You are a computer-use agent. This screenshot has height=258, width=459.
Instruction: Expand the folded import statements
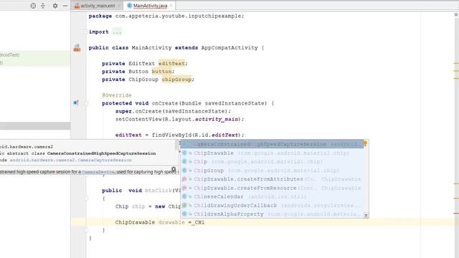[86, 32]
